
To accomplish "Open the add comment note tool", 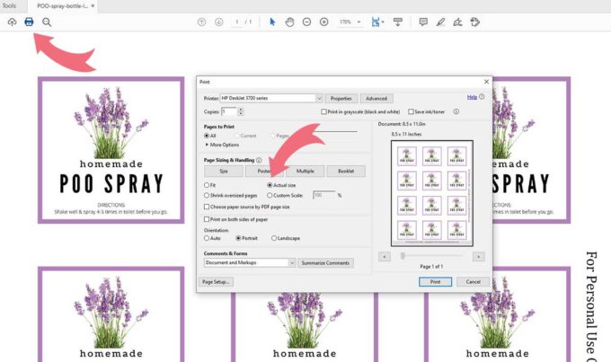I will pyautogui.click(x=423, y=22).
